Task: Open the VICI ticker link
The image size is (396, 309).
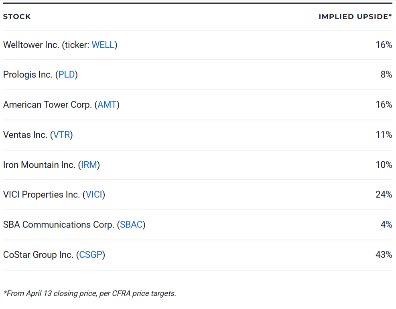Action: tap(94, 195)
